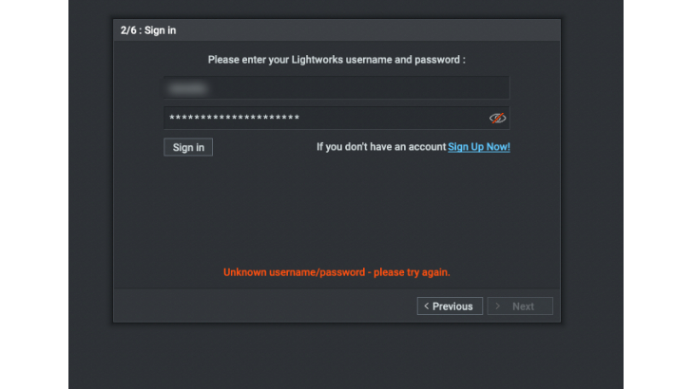Click the 'Please enter your Lightworks username' prompt
The width and height of the screenshot is (692, 389).
point(336,60)
